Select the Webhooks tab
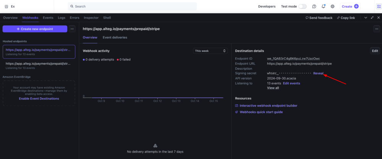This screenshot has width=382, height=159. click(30, 18)
